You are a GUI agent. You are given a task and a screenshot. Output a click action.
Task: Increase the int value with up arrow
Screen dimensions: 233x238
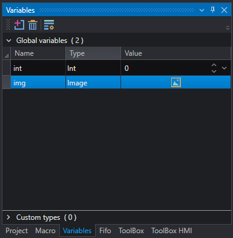click(214, 65)
